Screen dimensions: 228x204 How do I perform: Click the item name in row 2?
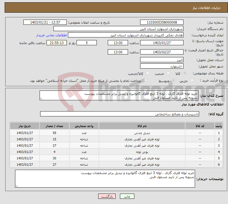[142, 139]
